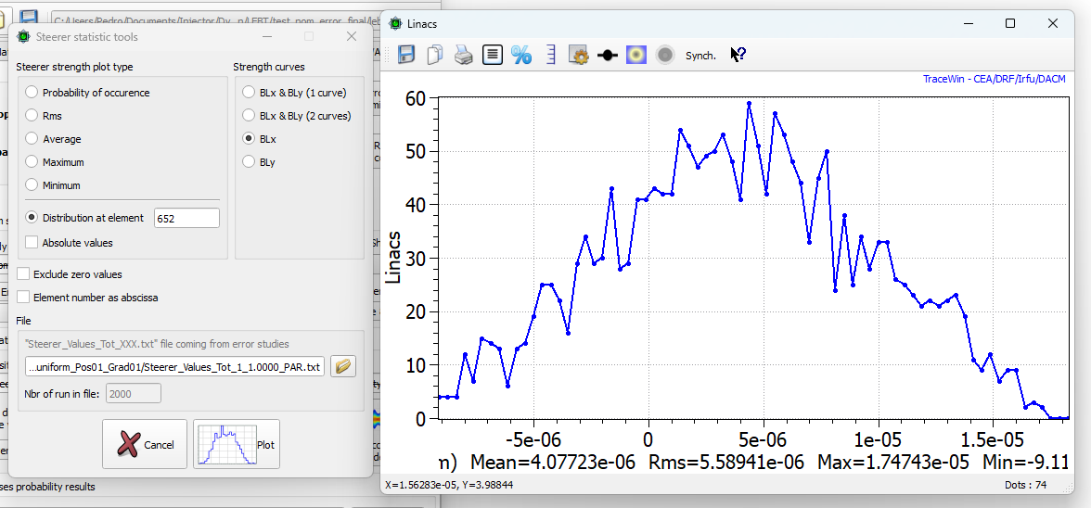Select the Rms plot type option

point(32,116)
